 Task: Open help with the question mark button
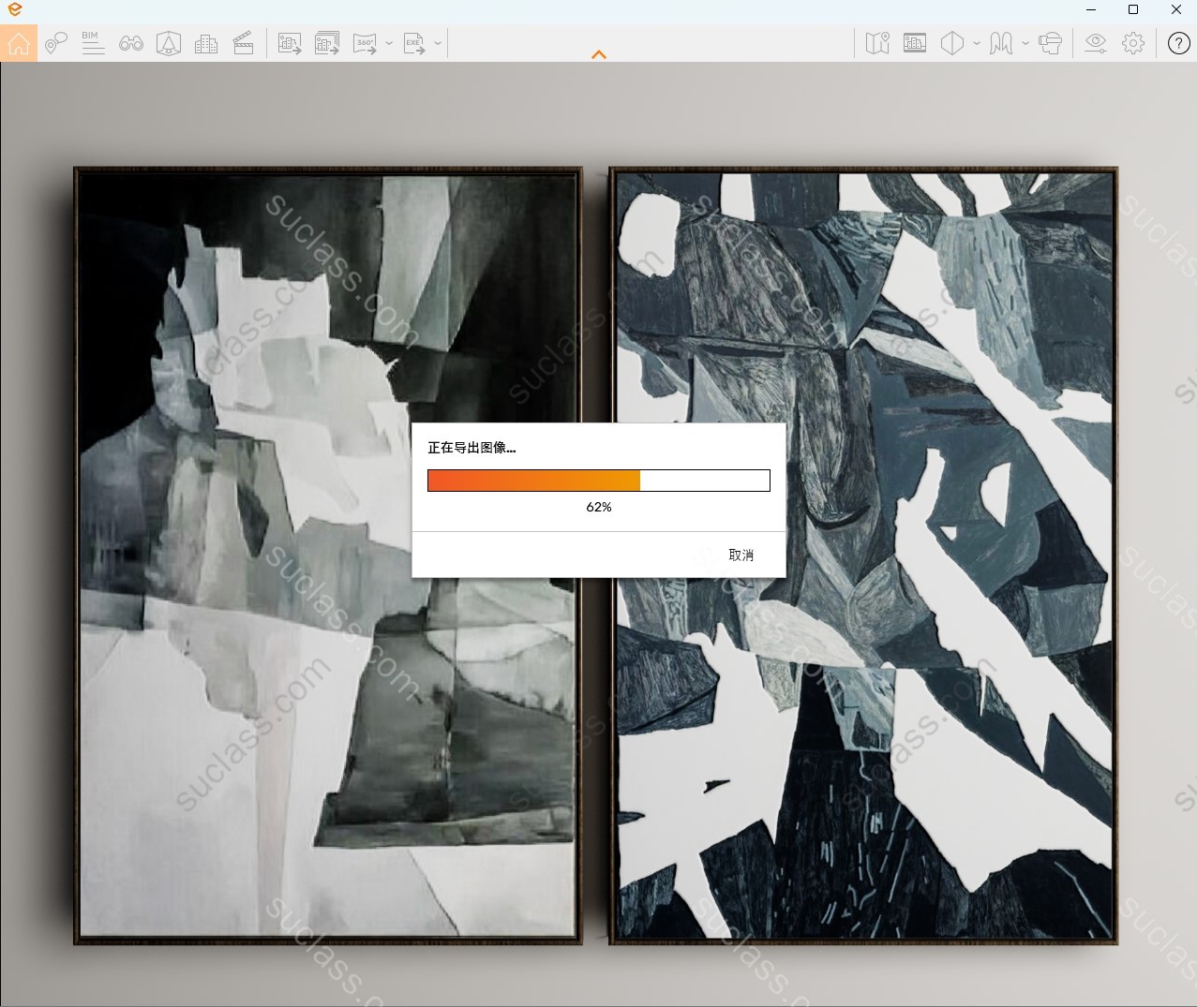1178,43
